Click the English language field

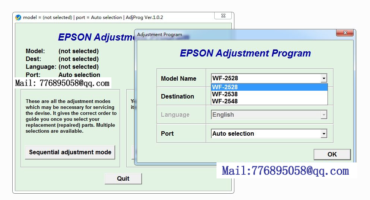[x=269, y=115]
